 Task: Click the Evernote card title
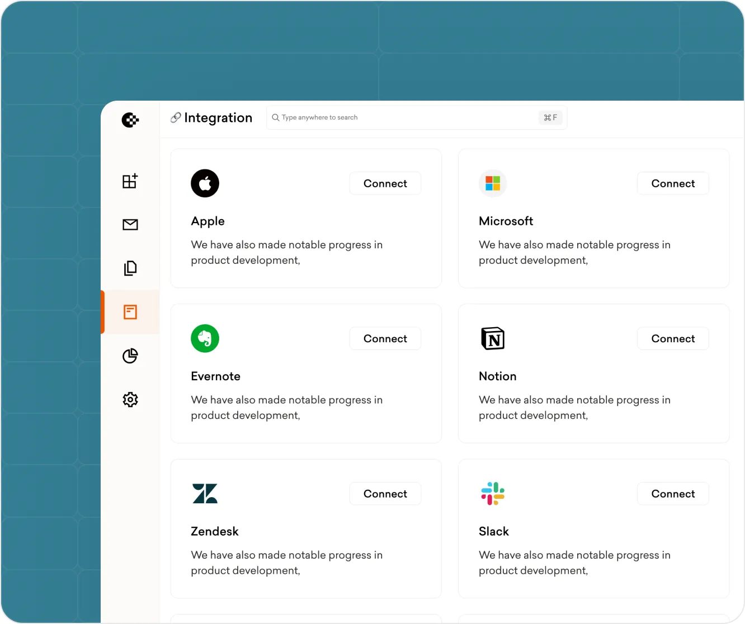click(215, 376)
